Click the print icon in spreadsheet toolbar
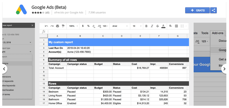 coord(57,26)
